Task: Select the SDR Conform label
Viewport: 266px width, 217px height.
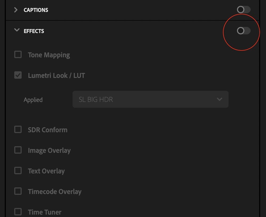Action: pyautogui.click(x=48, y=130)
